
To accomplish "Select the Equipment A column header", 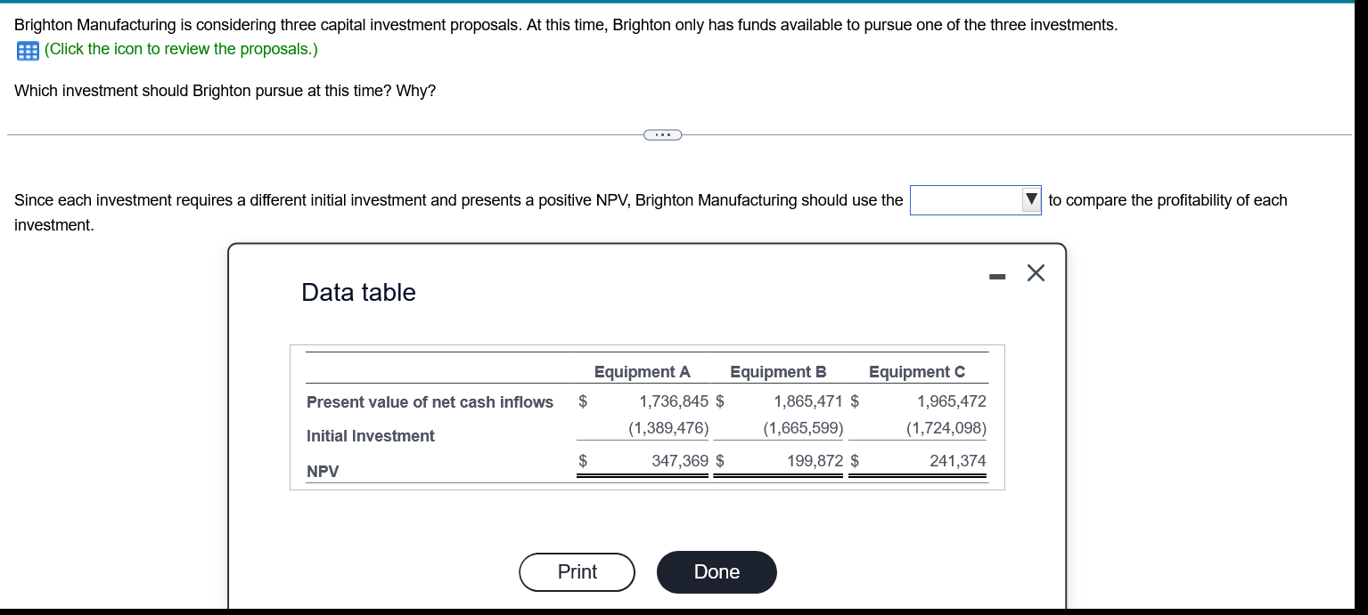I will tap(643, 372).
